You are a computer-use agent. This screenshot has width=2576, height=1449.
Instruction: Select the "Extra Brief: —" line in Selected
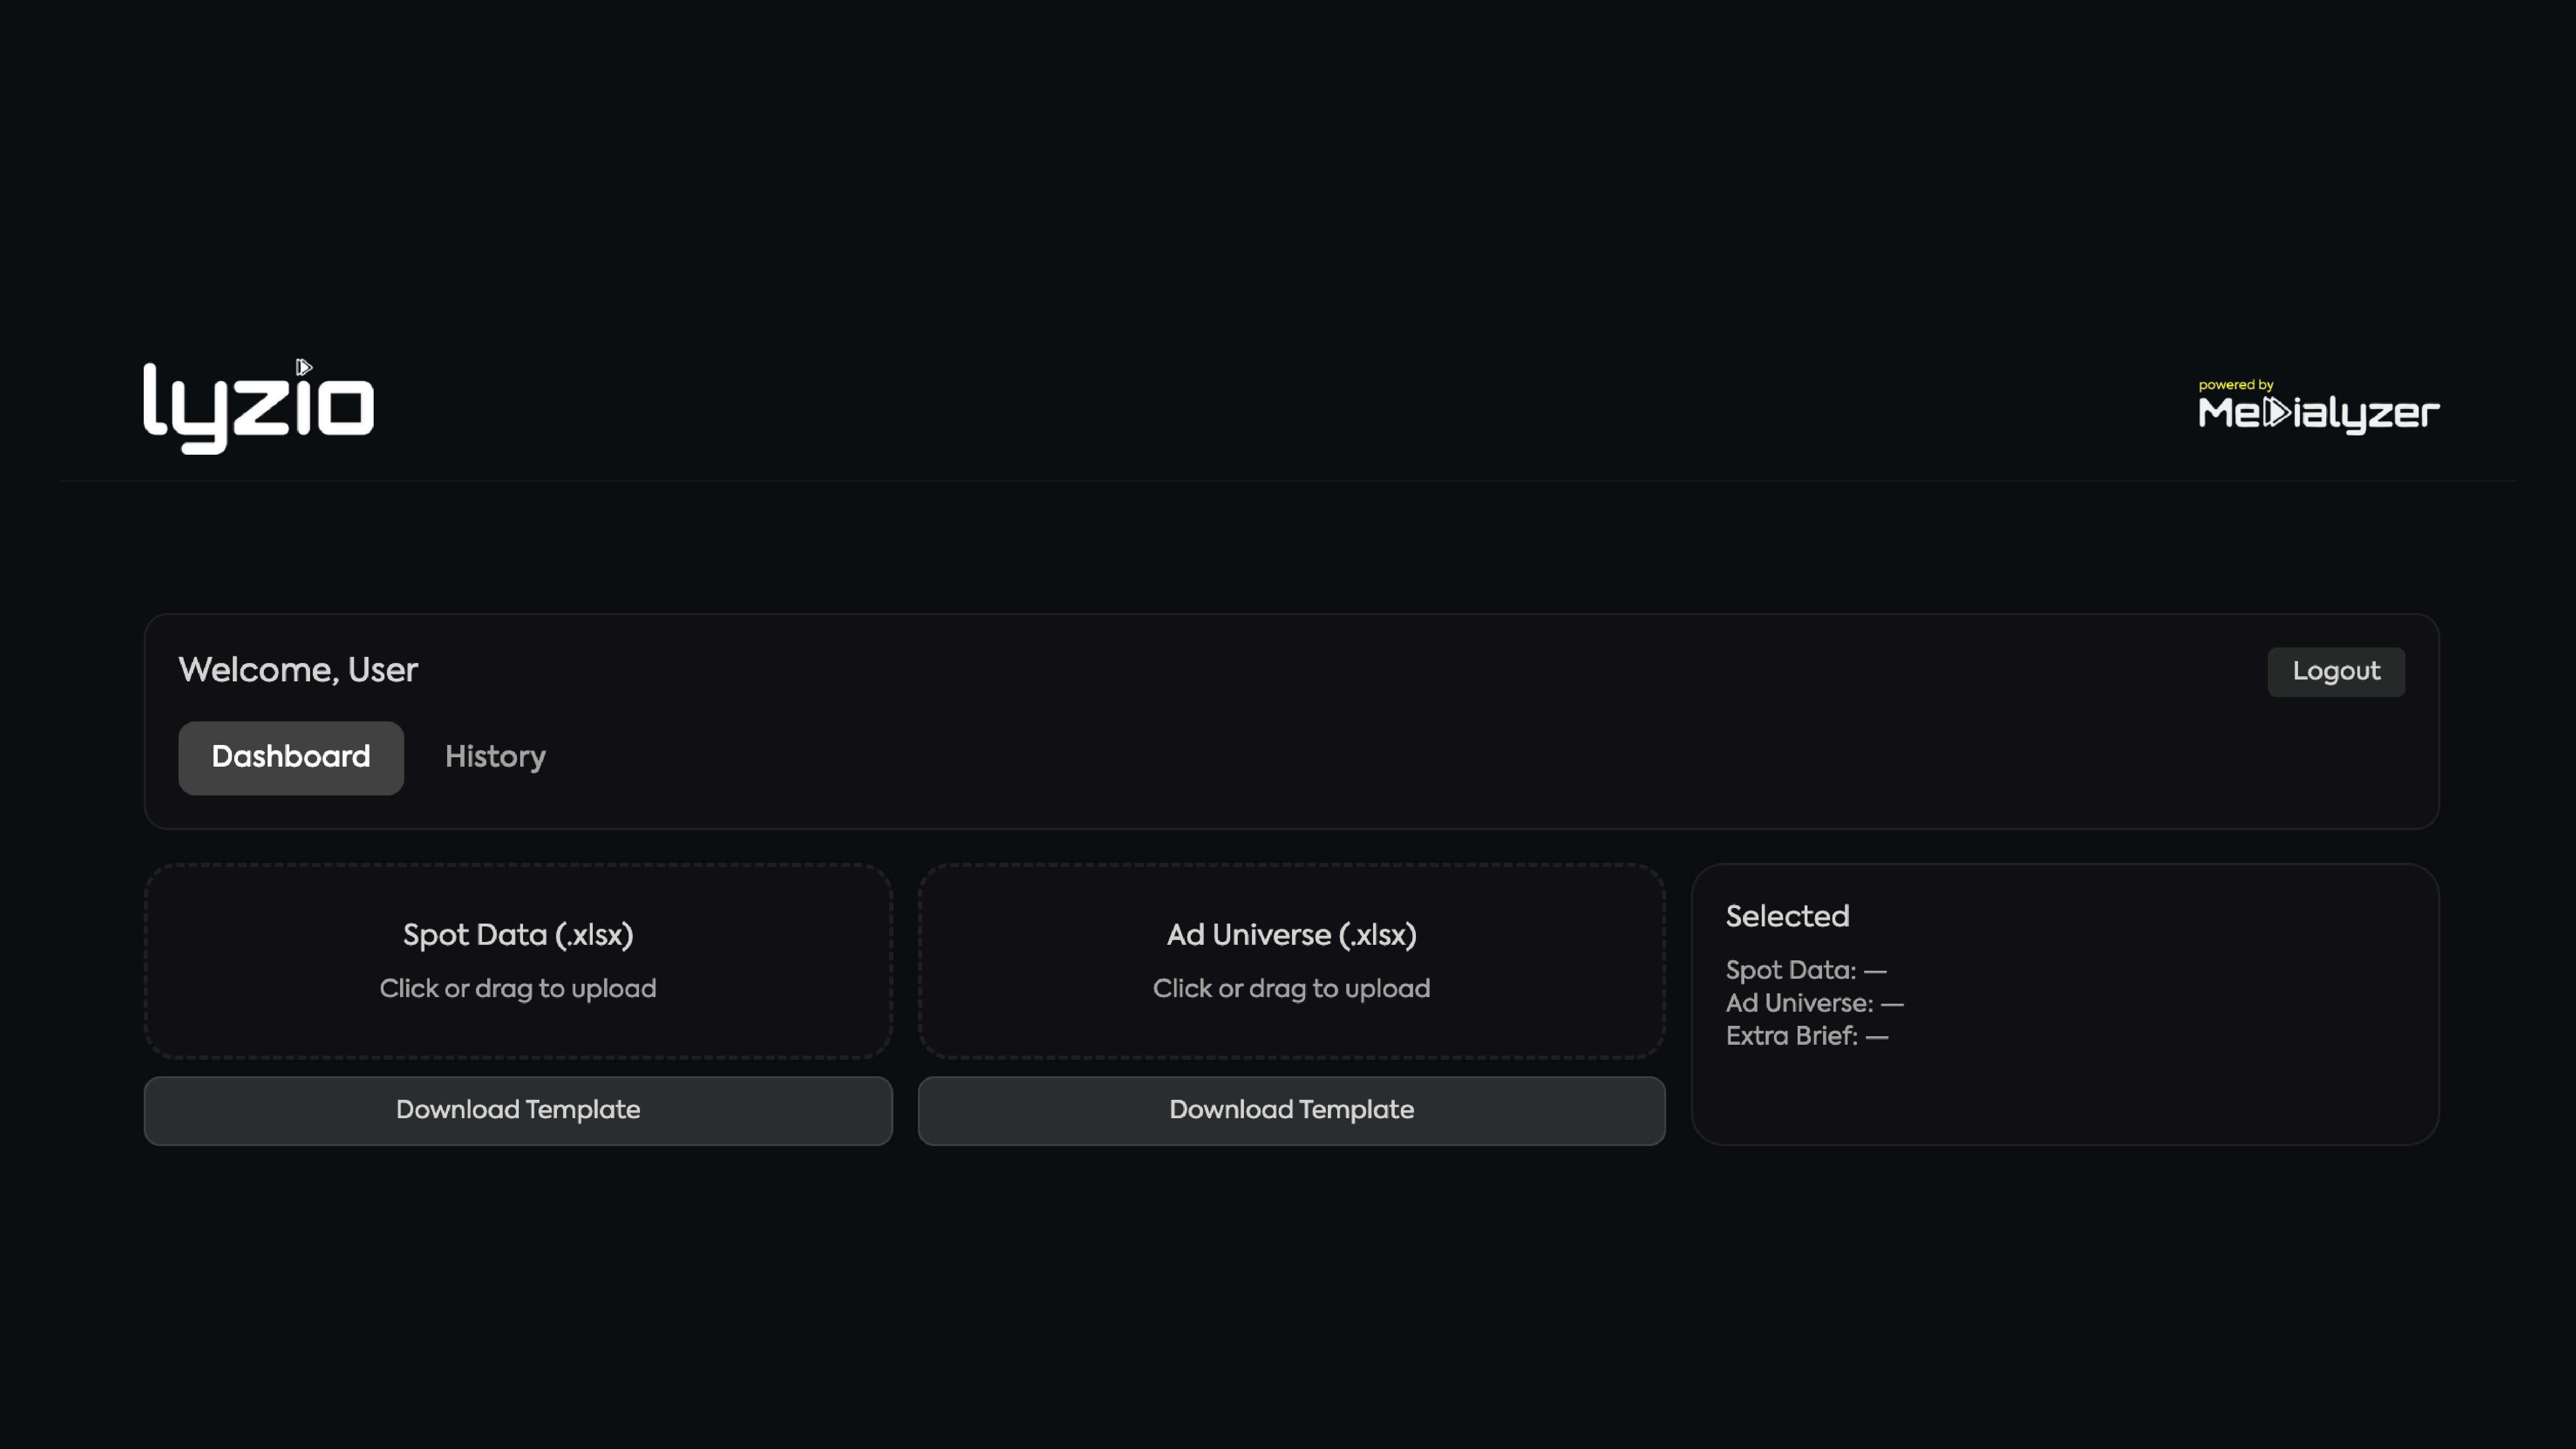tap(1806, 1036)
